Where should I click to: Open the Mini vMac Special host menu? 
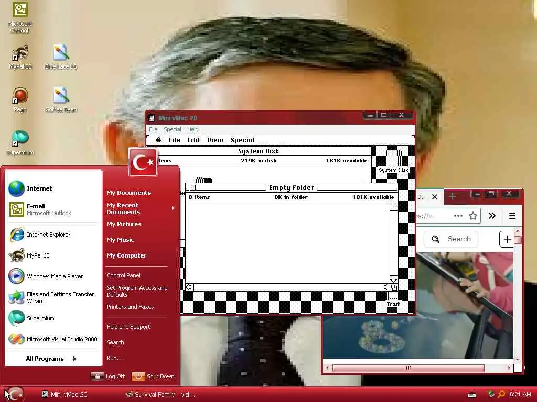[172, 129]
